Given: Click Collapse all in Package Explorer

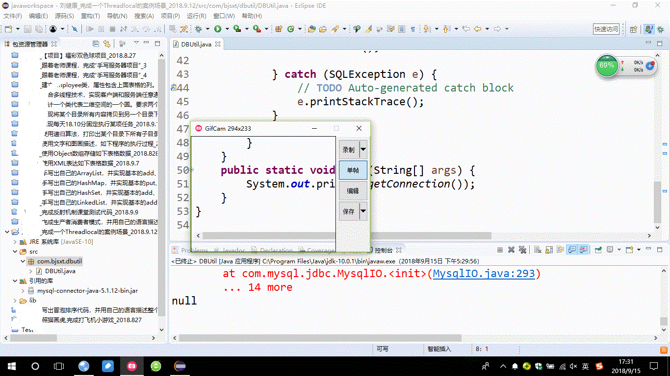Looking at the screenshot, I should pyautogui.click(x=96, y=44).
